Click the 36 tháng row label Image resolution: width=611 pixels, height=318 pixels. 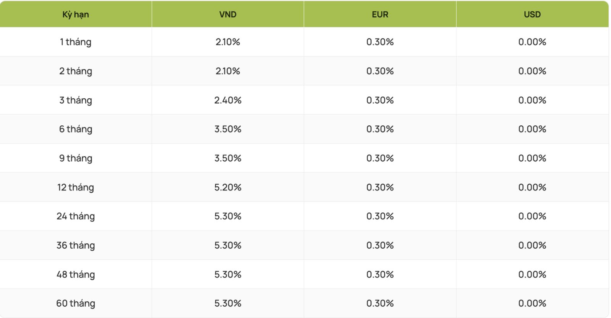76,245
